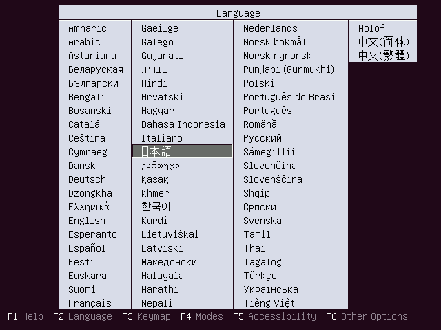Select 한국어 Korean language
441x330 pixels.
156,207
